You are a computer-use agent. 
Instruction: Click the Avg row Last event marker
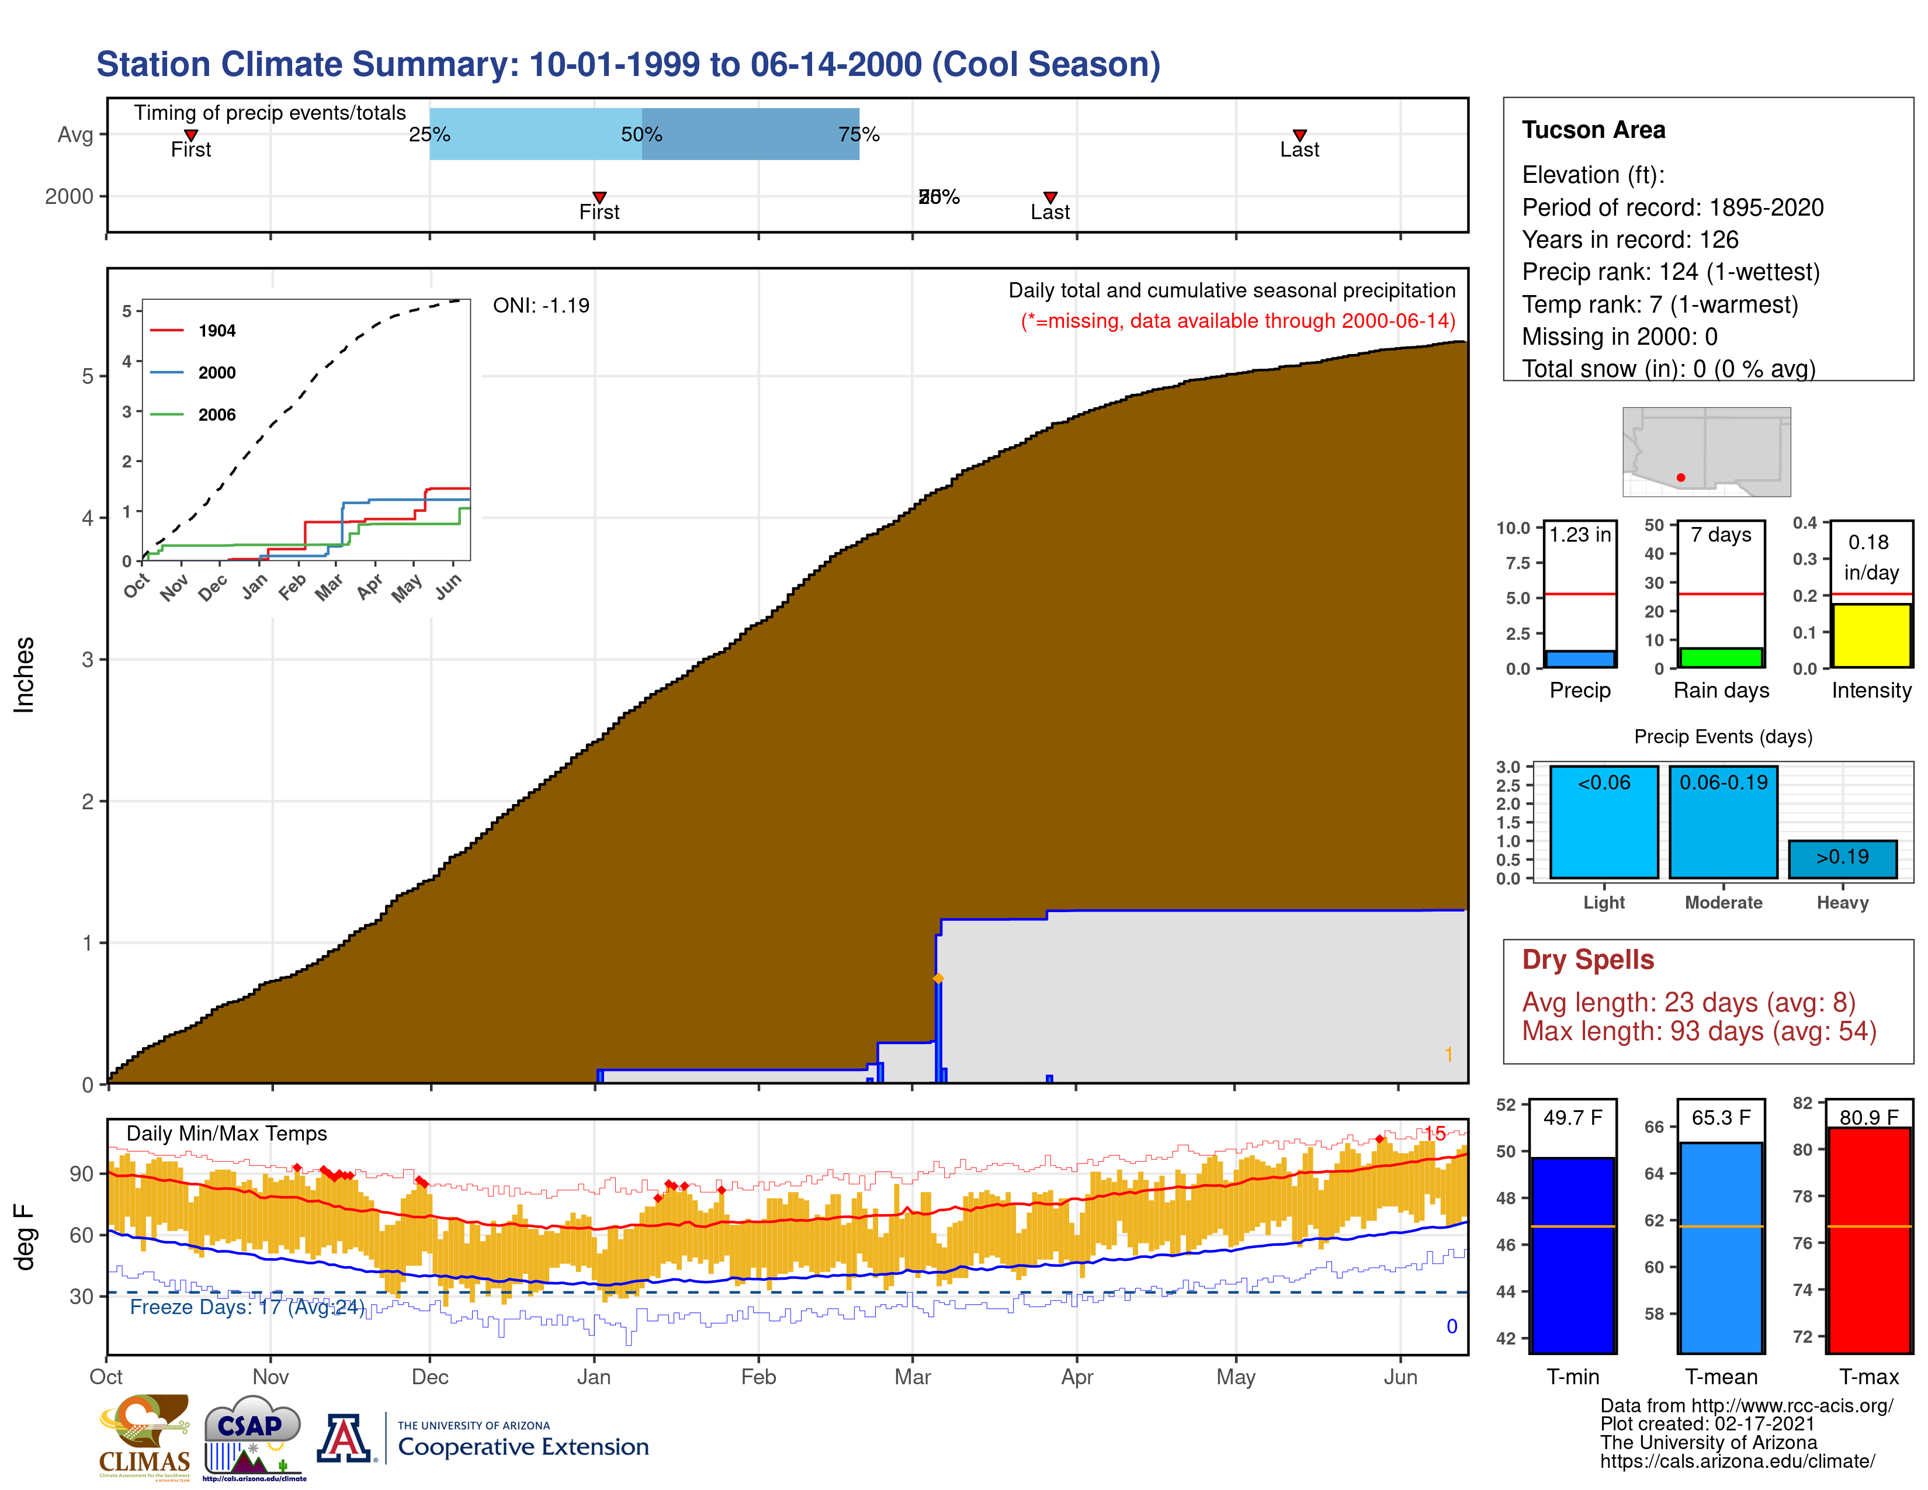pos(1299,135)
